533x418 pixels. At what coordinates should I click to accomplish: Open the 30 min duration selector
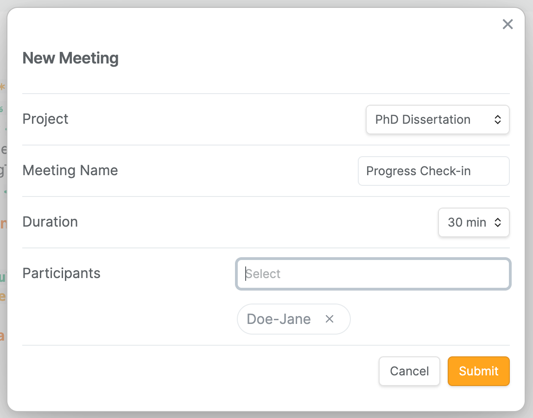point(473,222)
